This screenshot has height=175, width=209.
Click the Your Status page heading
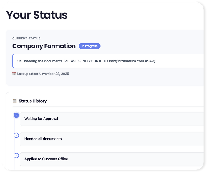tap(37, 15)
